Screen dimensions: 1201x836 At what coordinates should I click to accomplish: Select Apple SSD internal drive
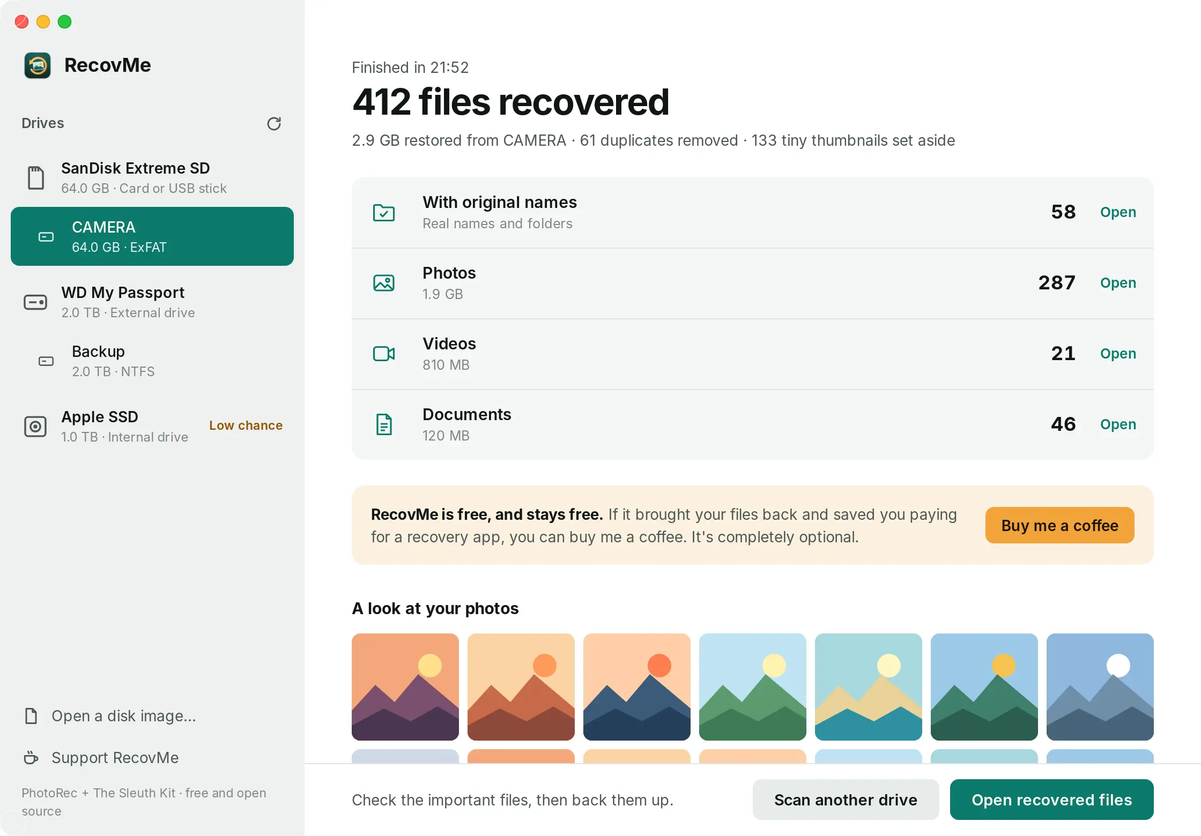[152, 427]
